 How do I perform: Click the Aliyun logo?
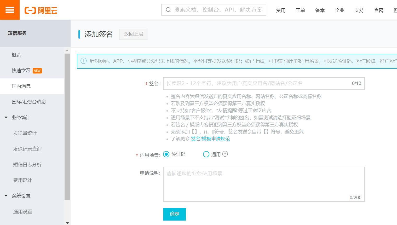[41, 10]
